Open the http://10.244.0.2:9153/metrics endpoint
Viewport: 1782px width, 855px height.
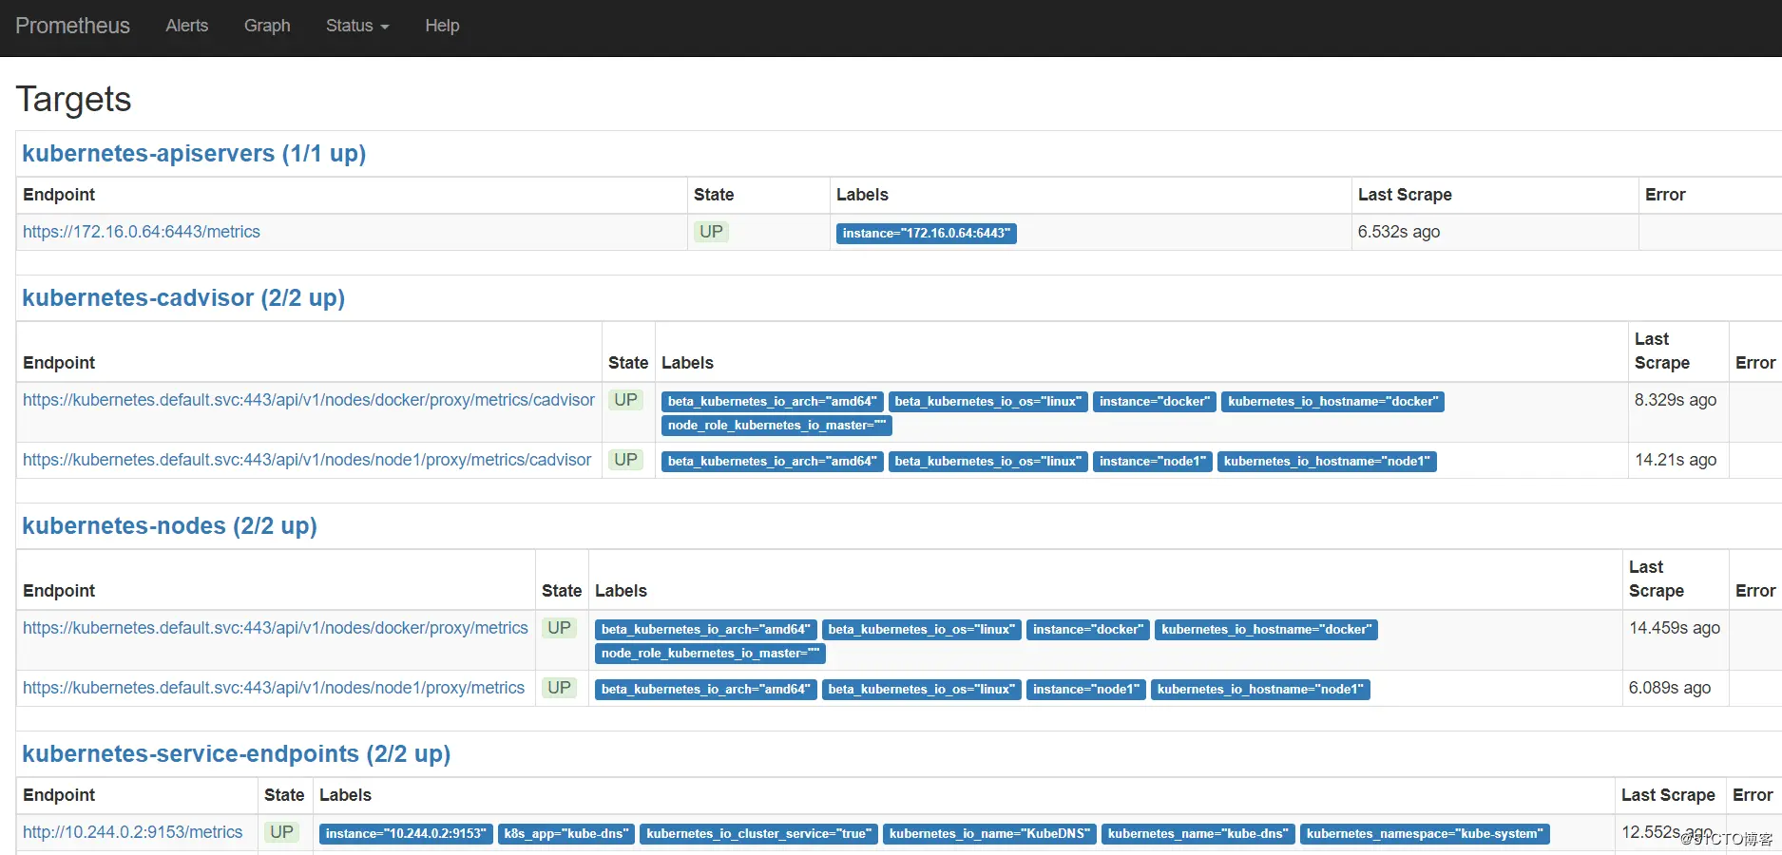(133, 832)
